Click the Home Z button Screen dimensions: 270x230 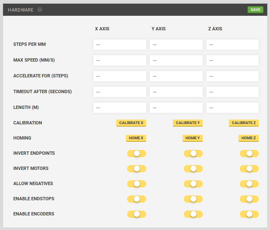click(249, 138)
